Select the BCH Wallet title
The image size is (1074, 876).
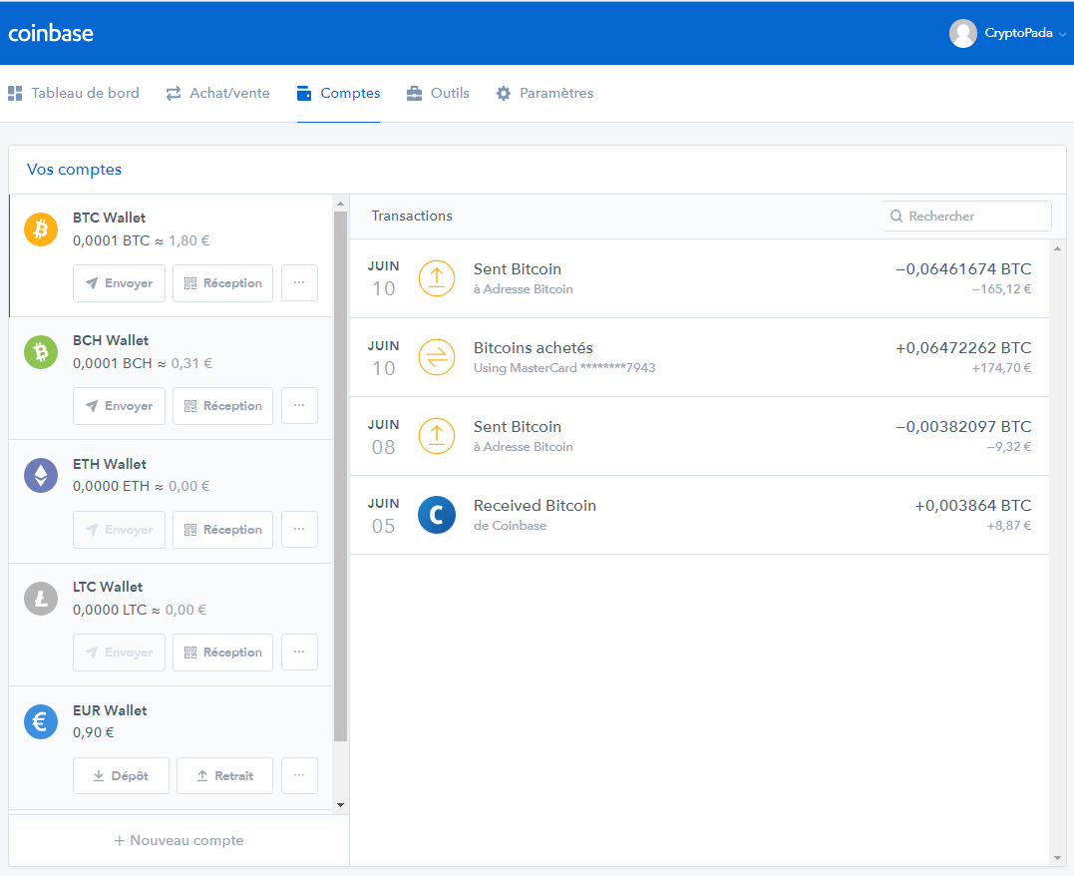111,340
